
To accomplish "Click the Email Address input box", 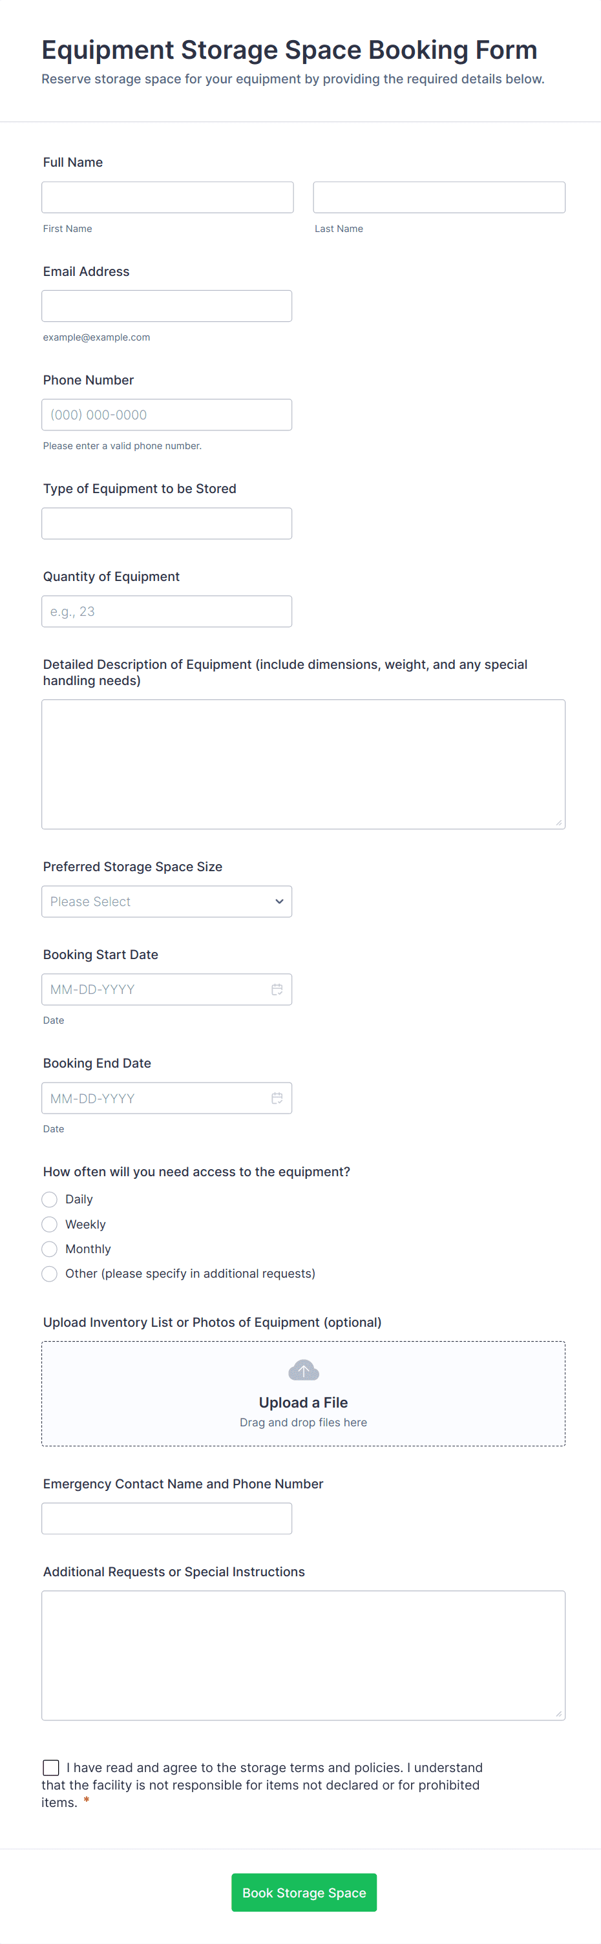I will tap(167, 306).
